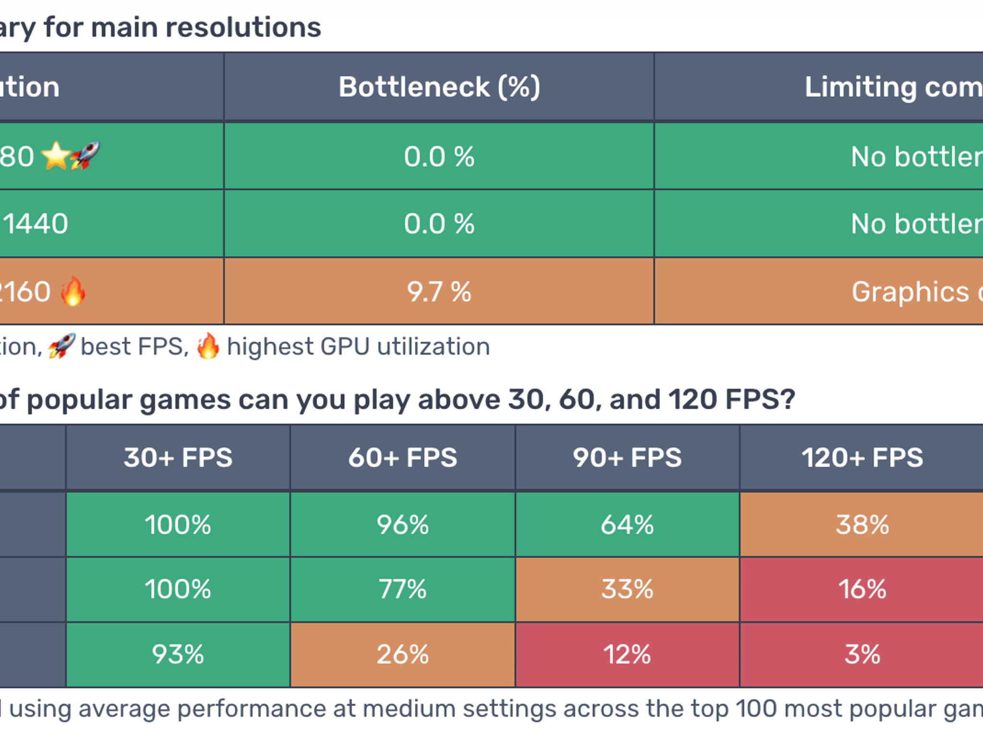Select the Bottleneck (%) column header

pos(439,87)
